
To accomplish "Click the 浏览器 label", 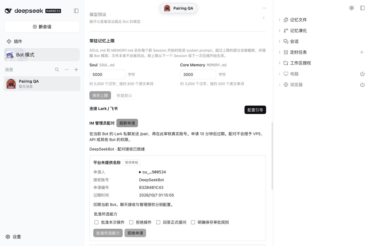I will point(296,85).
